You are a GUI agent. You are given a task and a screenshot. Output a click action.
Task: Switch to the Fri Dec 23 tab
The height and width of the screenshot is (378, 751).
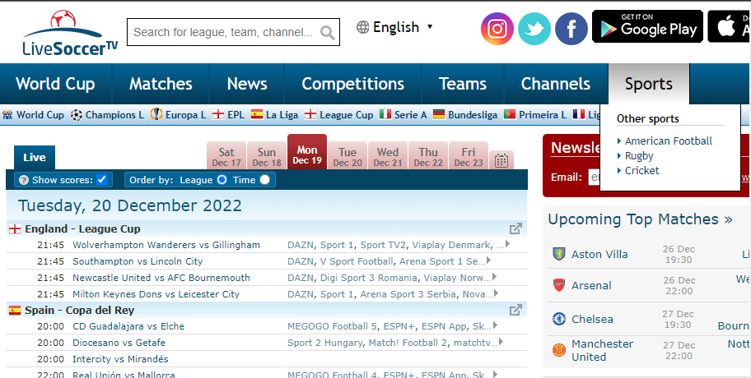tap(469, 156)
